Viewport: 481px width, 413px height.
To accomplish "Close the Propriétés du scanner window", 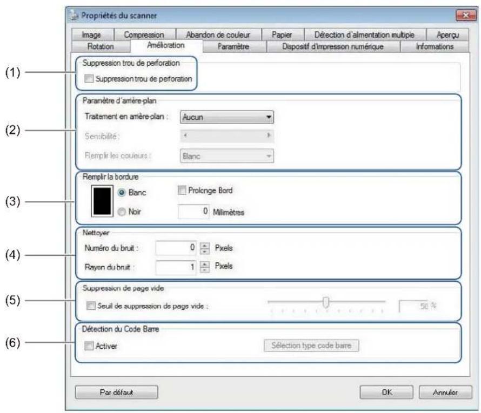I will click(466, 15).
